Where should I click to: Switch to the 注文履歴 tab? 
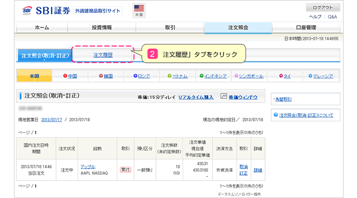pyautogui.click(x=103, y=55)
